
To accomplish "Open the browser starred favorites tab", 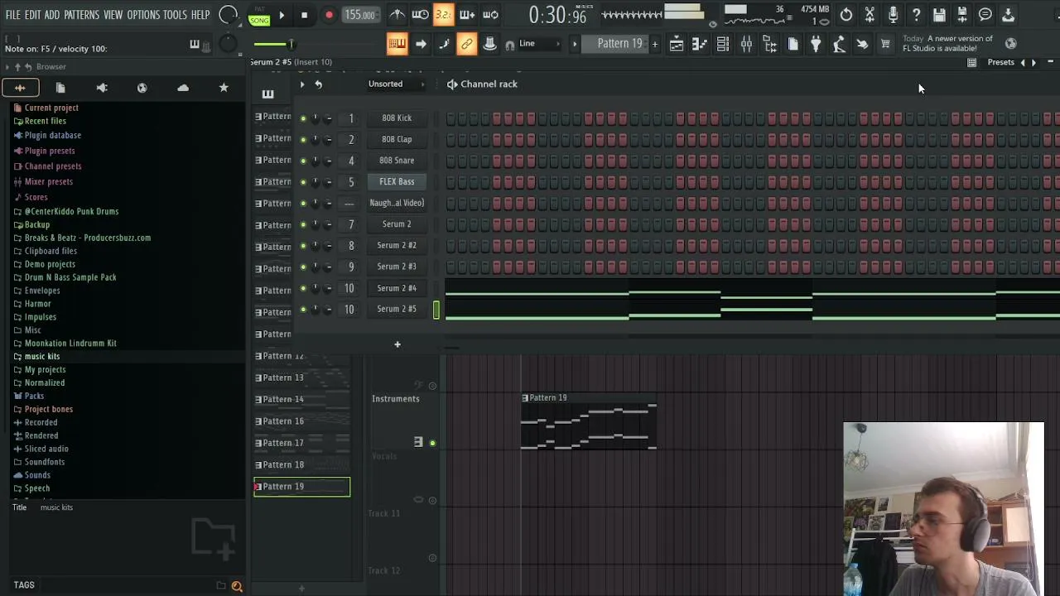I will (x=224, y=88).
